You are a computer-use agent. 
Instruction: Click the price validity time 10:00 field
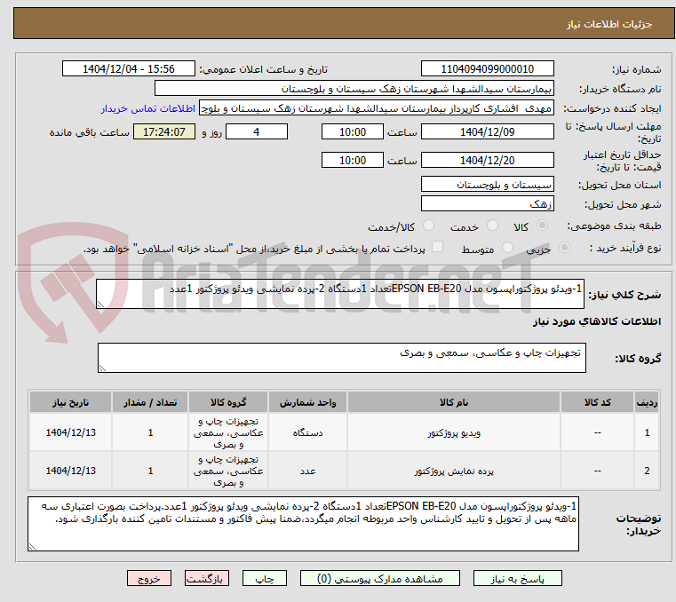(353, 161)
